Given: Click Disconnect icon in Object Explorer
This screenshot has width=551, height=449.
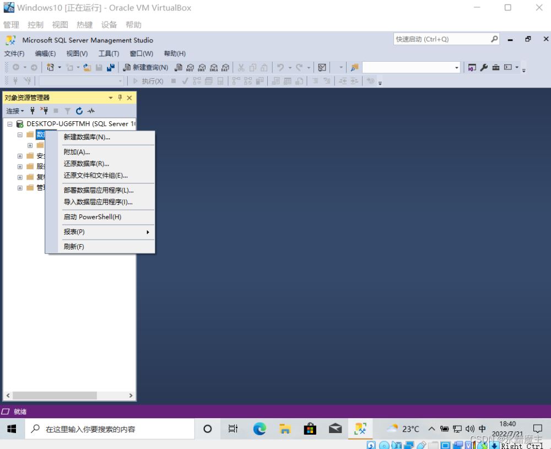Looking at the screenshot, I should (44, 111).
